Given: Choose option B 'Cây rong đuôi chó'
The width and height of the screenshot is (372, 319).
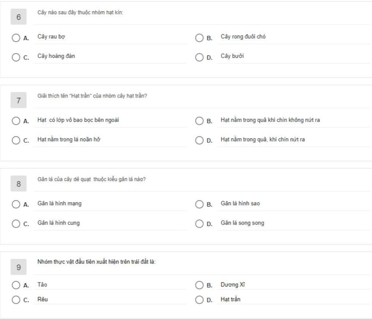Looking at the screenshot, I should [x=199, y=38].
